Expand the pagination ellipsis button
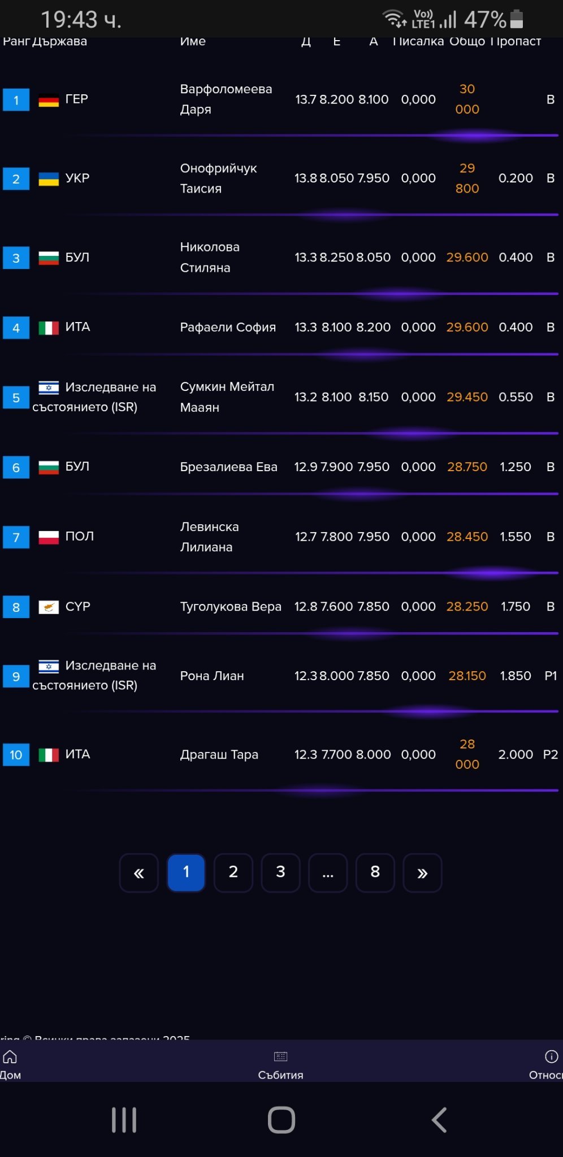The width and height of the screenshot is (563, 1157). (328, 873)
